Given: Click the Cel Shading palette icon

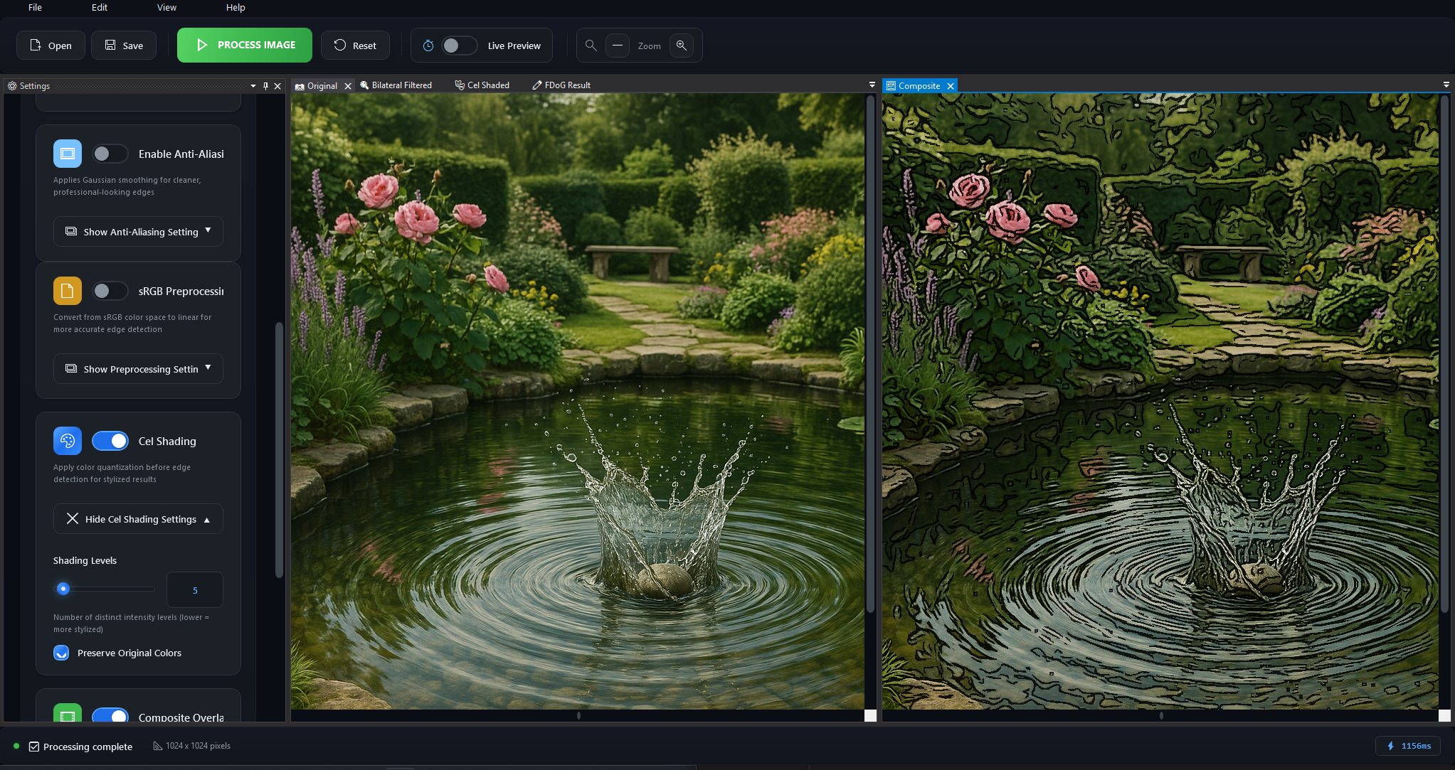Looking at the screenshot, I should [x=68, y=441].
